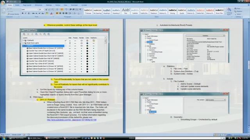250x140 pixels.
Task: Align text right in Paragraph group
Action: (x=63, y=13)
